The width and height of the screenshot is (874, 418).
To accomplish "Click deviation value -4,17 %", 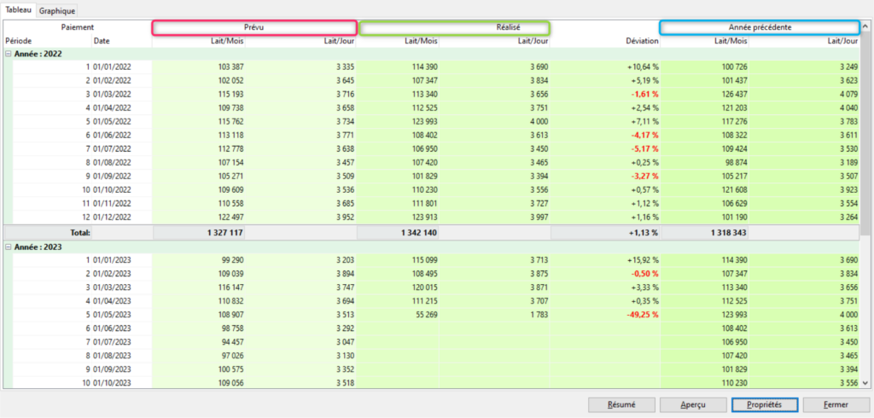I will (645, 135).
